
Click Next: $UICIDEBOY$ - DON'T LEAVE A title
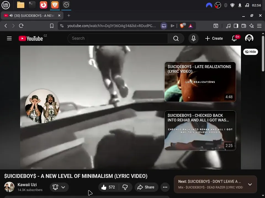[x=210, y=182]
